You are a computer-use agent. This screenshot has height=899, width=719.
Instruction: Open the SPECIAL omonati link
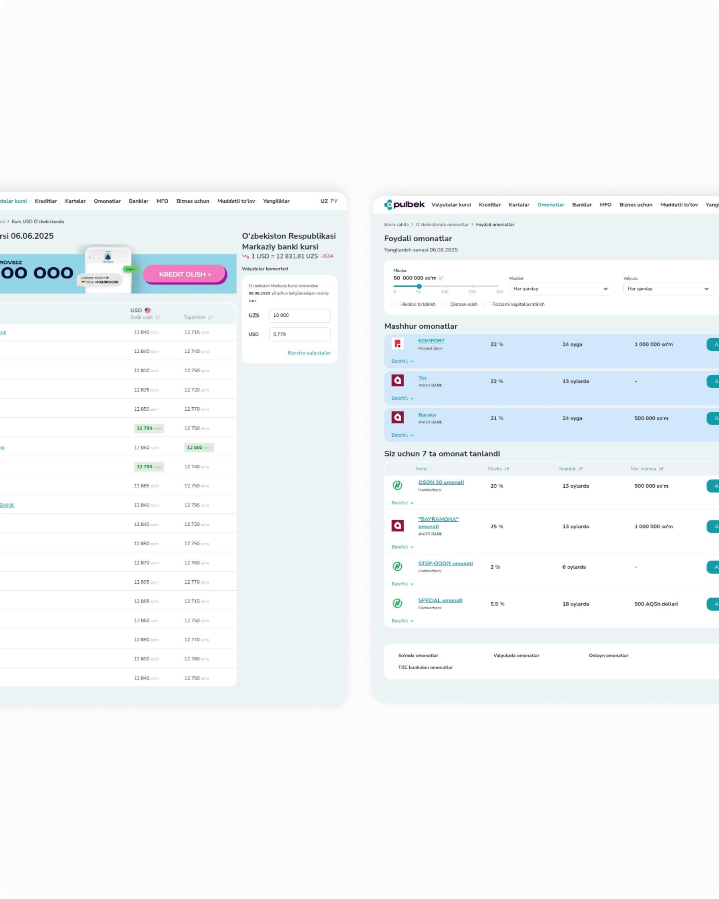point(440,600)
